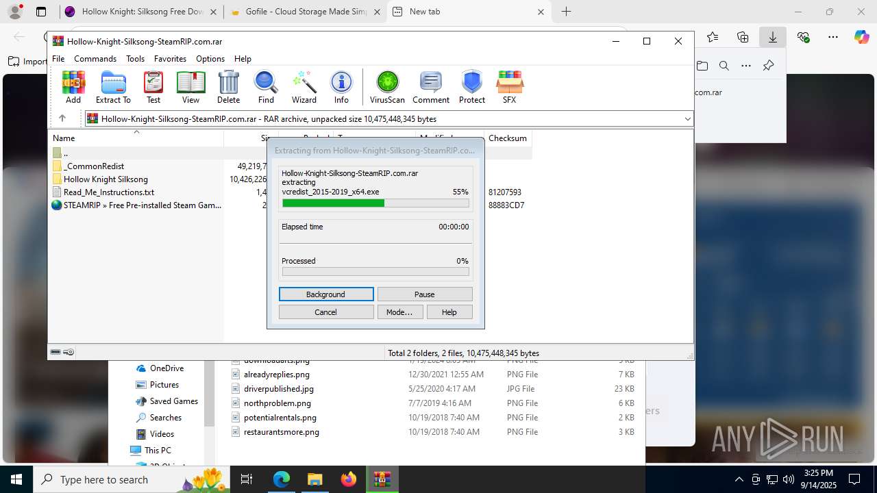The image size is (877, 493).
Task: Open Firefox from the taskbar
Action: pos(348,479)
